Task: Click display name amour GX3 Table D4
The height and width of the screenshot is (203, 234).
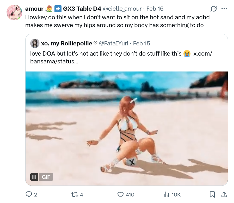Action: (63, 9)
